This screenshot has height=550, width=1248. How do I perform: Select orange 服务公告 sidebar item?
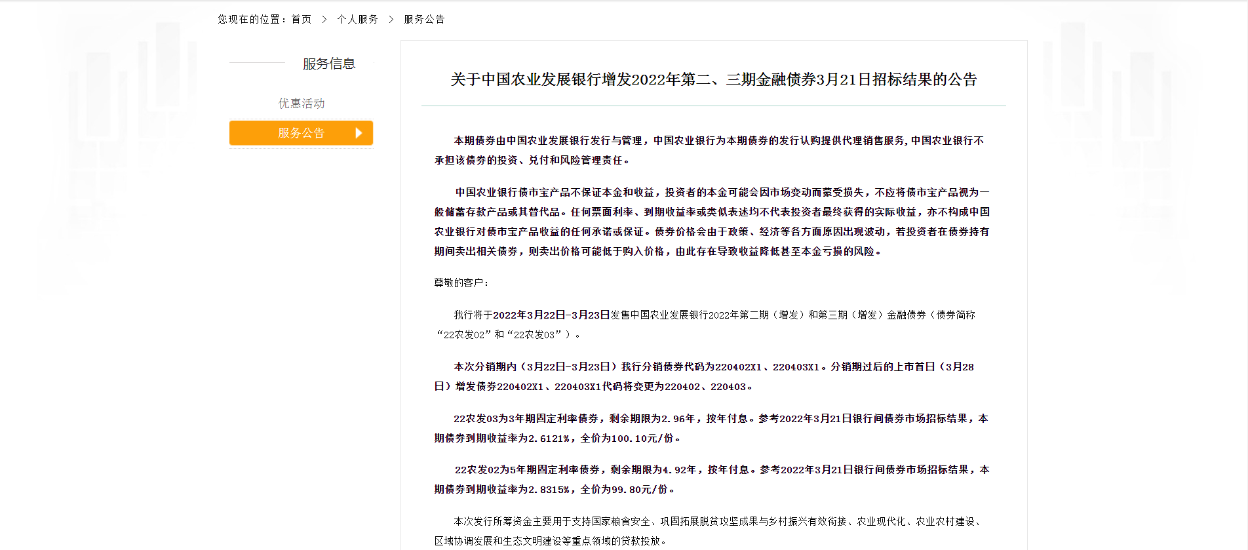[x=301, y=133]
